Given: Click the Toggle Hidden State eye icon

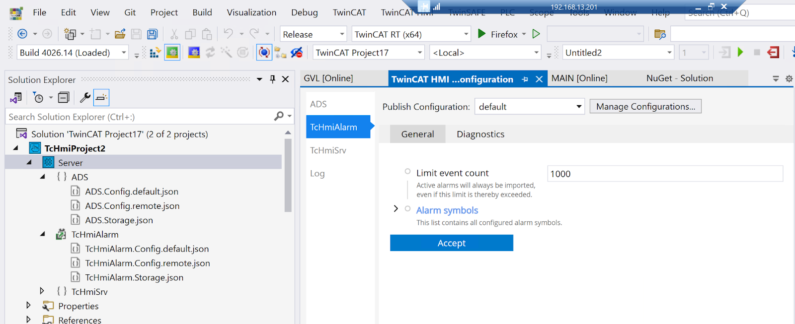Looking at the screenshot, I should (x=297, y=52).
